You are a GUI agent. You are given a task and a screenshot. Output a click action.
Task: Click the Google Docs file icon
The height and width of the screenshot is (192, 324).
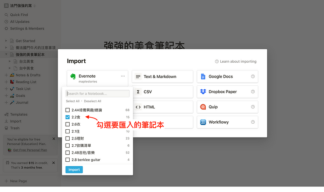tap(203, 76)
